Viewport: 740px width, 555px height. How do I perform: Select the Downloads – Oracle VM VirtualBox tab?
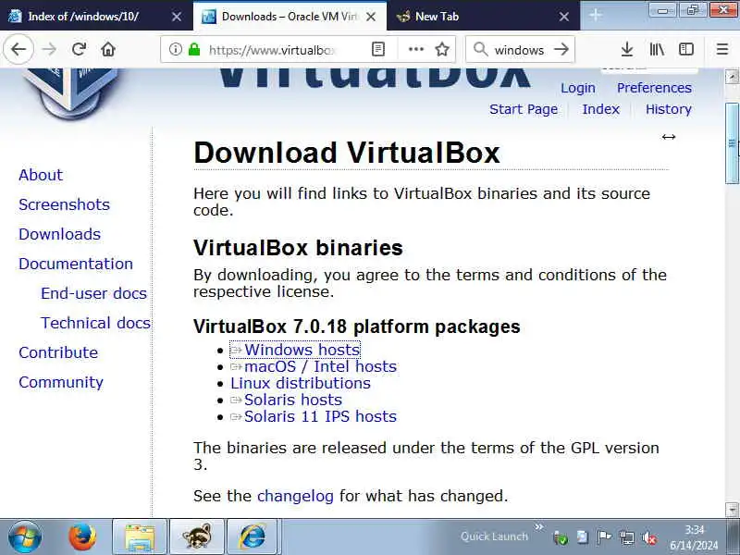289,17
